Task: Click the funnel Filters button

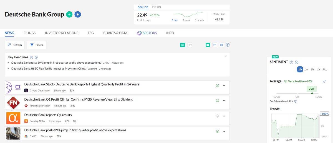Action: point(37,45)
